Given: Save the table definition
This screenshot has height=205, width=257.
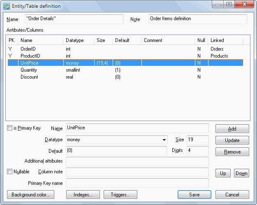Looking at the screenshot, I should (194, 195).
